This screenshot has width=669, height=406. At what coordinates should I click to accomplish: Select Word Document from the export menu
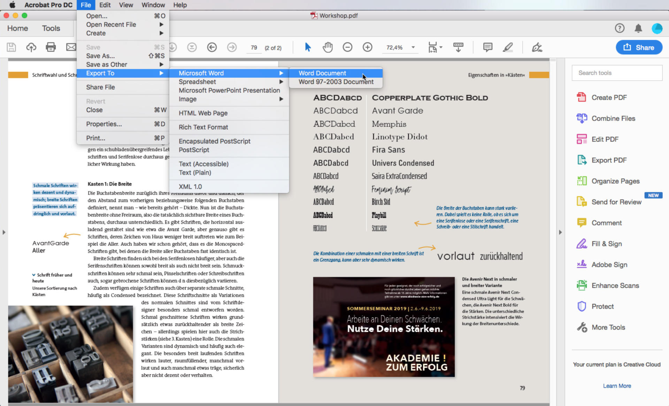tap(322, 73)
